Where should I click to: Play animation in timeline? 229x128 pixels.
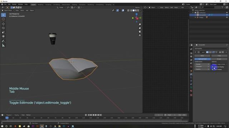click(96, 115)
